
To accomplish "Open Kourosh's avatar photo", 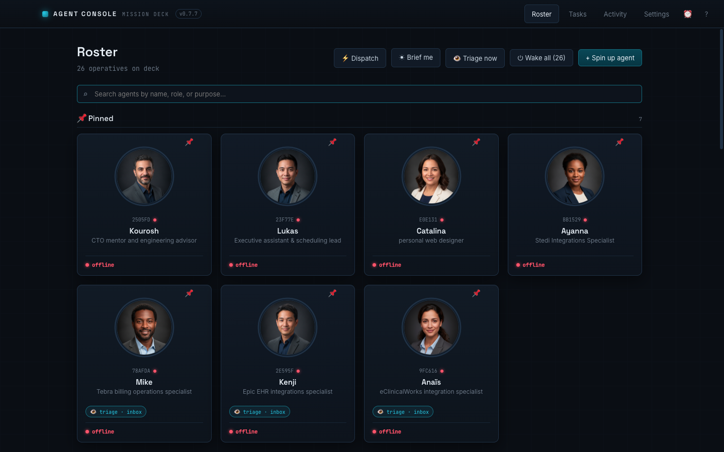I will (x=144, y=176).
